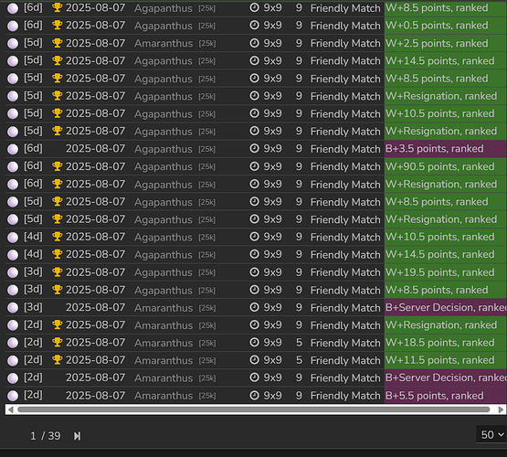Click the trophy icon in the W+19.5 points row
Screen dimensions: 507x457
pos(58,272)
